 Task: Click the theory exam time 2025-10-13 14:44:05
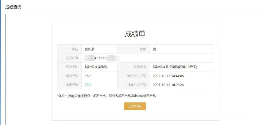(168, 76)
